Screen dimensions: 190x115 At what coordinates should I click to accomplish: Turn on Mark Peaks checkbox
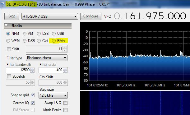[x=65, y=110]
